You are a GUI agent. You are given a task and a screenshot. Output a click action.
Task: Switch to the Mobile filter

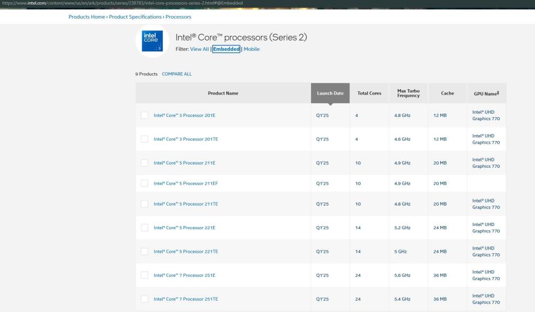click(x=251, y=49)
